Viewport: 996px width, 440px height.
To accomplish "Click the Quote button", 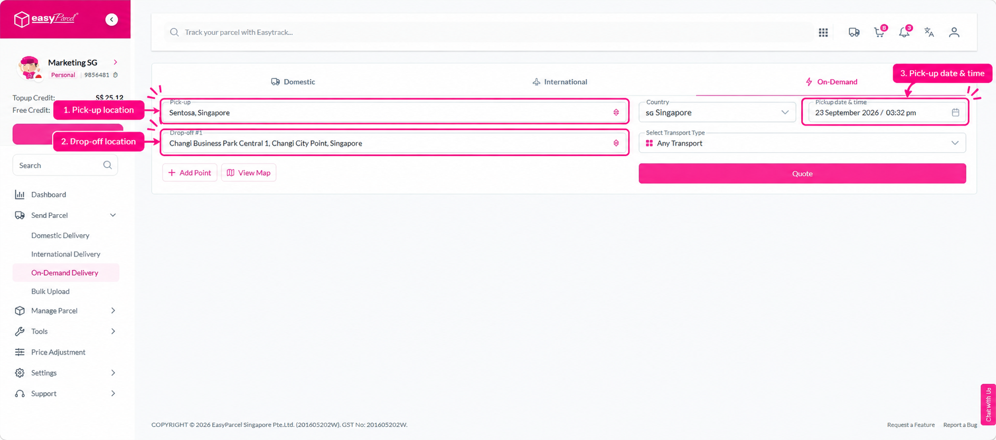I will [x=802, y=174].
